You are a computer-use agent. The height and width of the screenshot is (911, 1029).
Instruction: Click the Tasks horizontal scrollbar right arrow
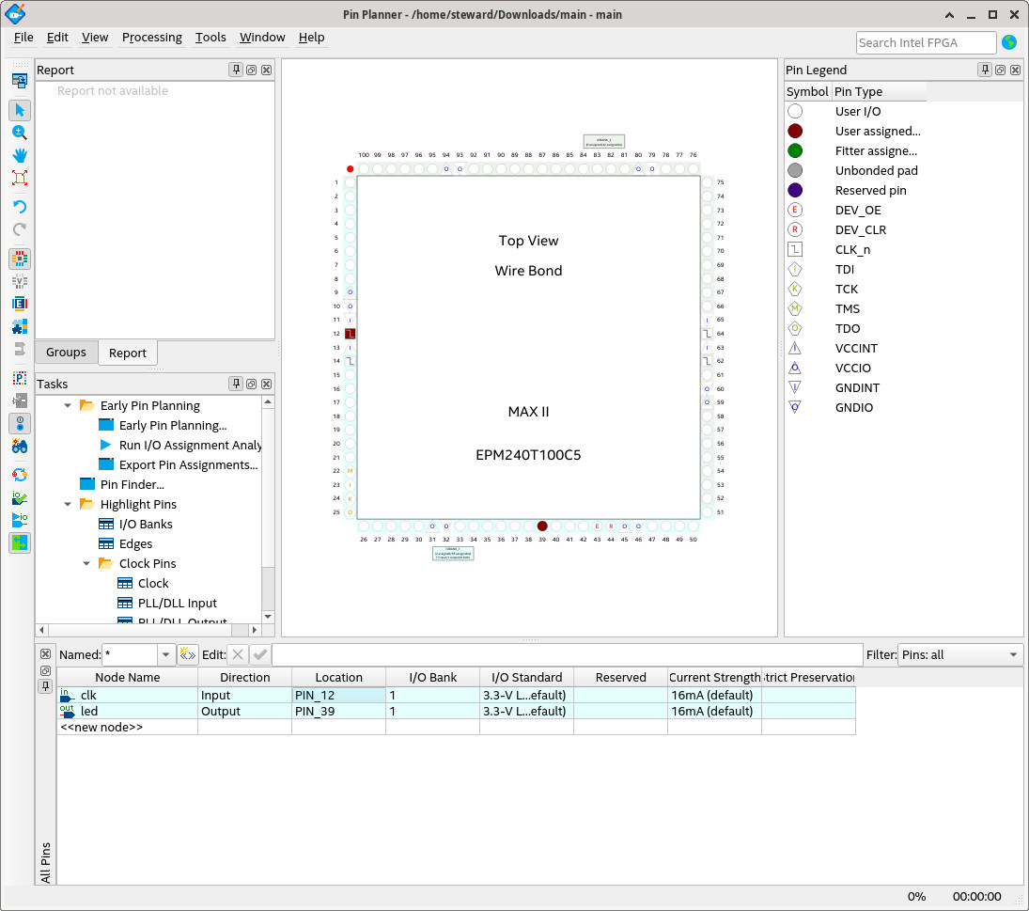tap(255, 630)
